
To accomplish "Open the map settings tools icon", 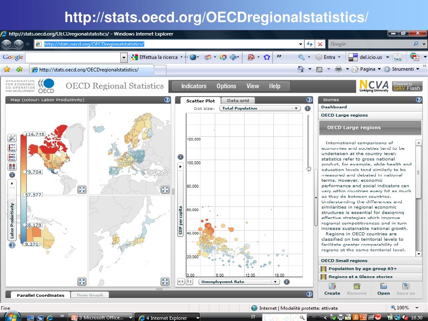I will click(12, 138).
